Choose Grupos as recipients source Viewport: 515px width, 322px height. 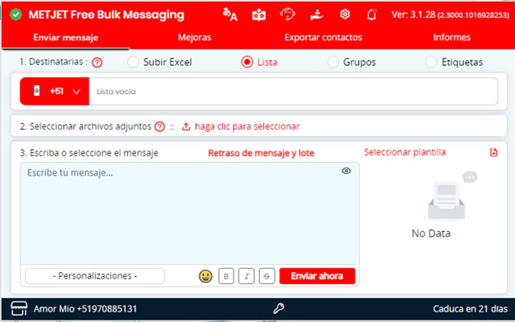coord(333,62)
